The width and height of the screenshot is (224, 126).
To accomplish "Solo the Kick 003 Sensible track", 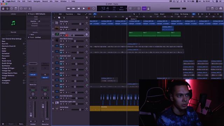I will click(64, 98).
